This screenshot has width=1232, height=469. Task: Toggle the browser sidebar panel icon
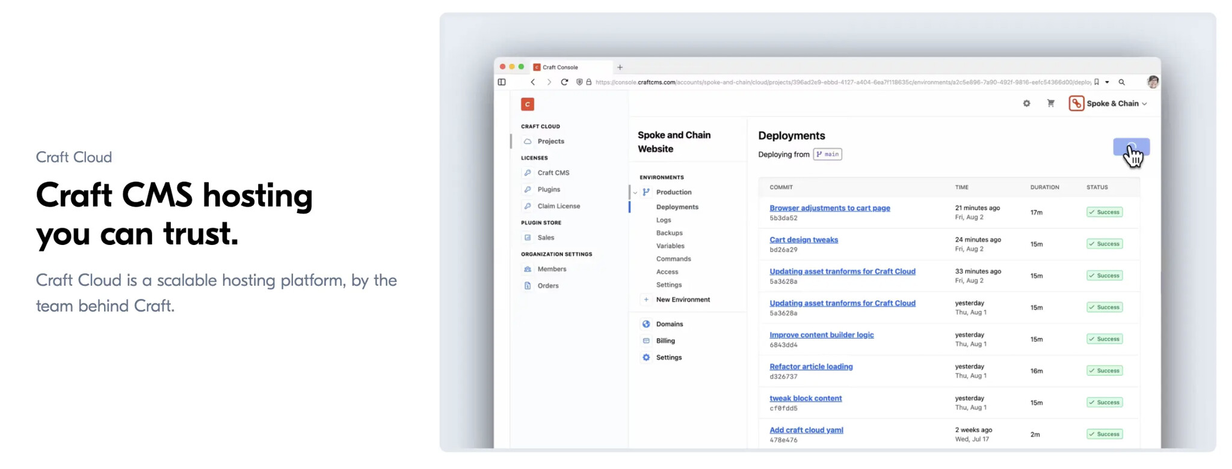coord(502,82)
